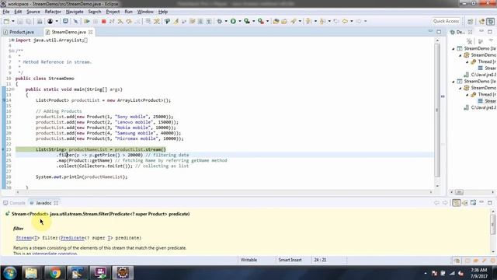This screenshot has width=497, height=280.
Task: Click the Quick Access field
Action: point(446,21)
